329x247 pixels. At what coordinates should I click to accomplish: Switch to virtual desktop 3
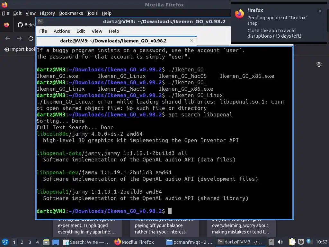pos(30,242)
